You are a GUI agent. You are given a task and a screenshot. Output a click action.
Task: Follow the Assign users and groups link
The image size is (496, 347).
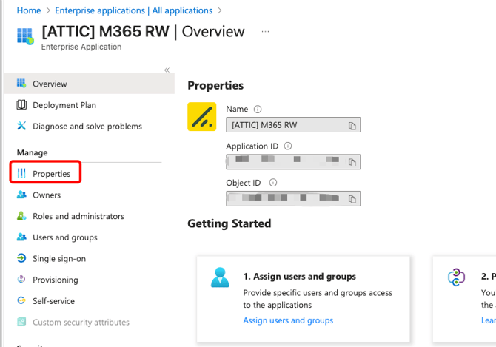(288, 320)
